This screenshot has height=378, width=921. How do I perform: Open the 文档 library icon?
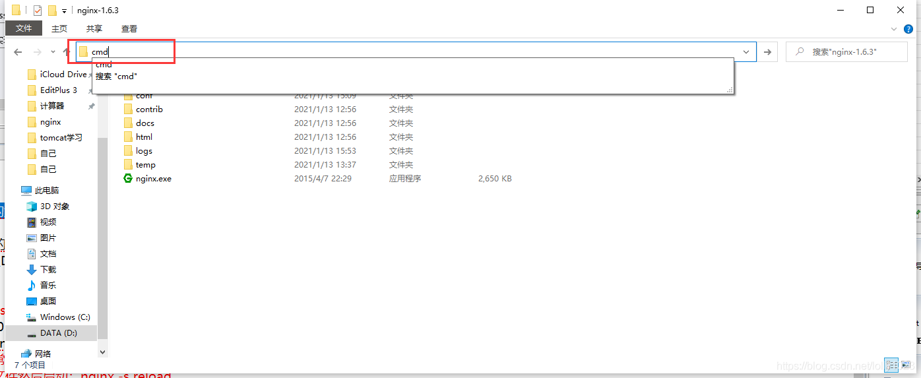click(32, 253)
